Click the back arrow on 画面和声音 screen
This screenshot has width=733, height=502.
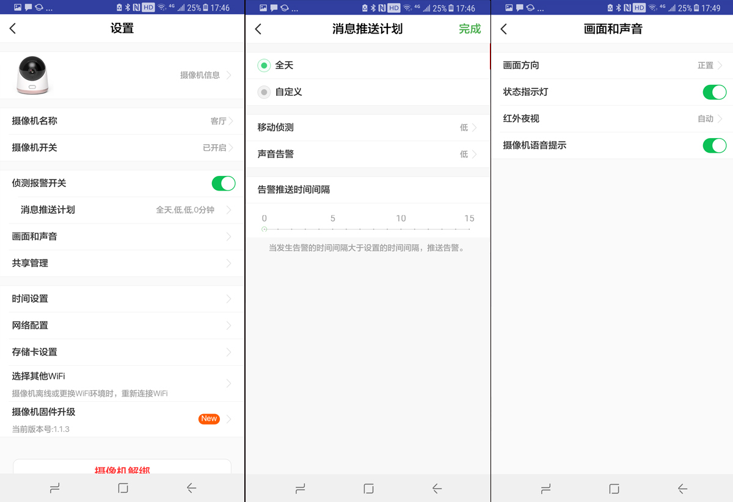[x=503, y=28]
